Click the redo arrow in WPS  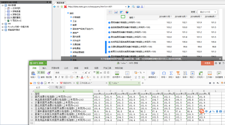coord(53,83)
